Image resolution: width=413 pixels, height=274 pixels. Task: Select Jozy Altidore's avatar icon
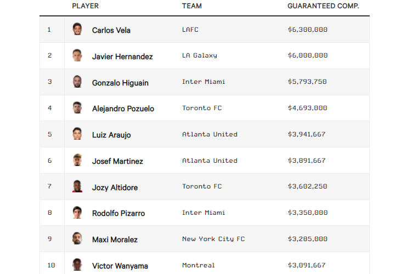tap(77, 187)
